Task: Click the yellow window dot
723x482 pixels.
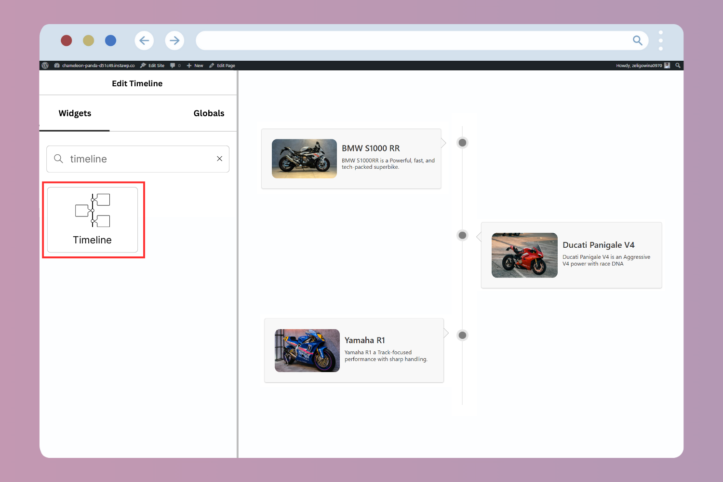Action: point(88,40)
